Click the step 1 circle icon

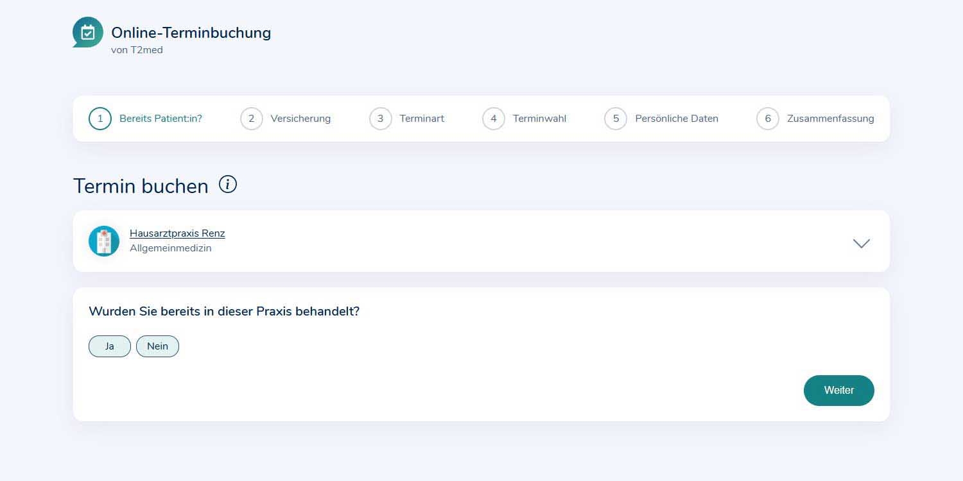(100, 119)
